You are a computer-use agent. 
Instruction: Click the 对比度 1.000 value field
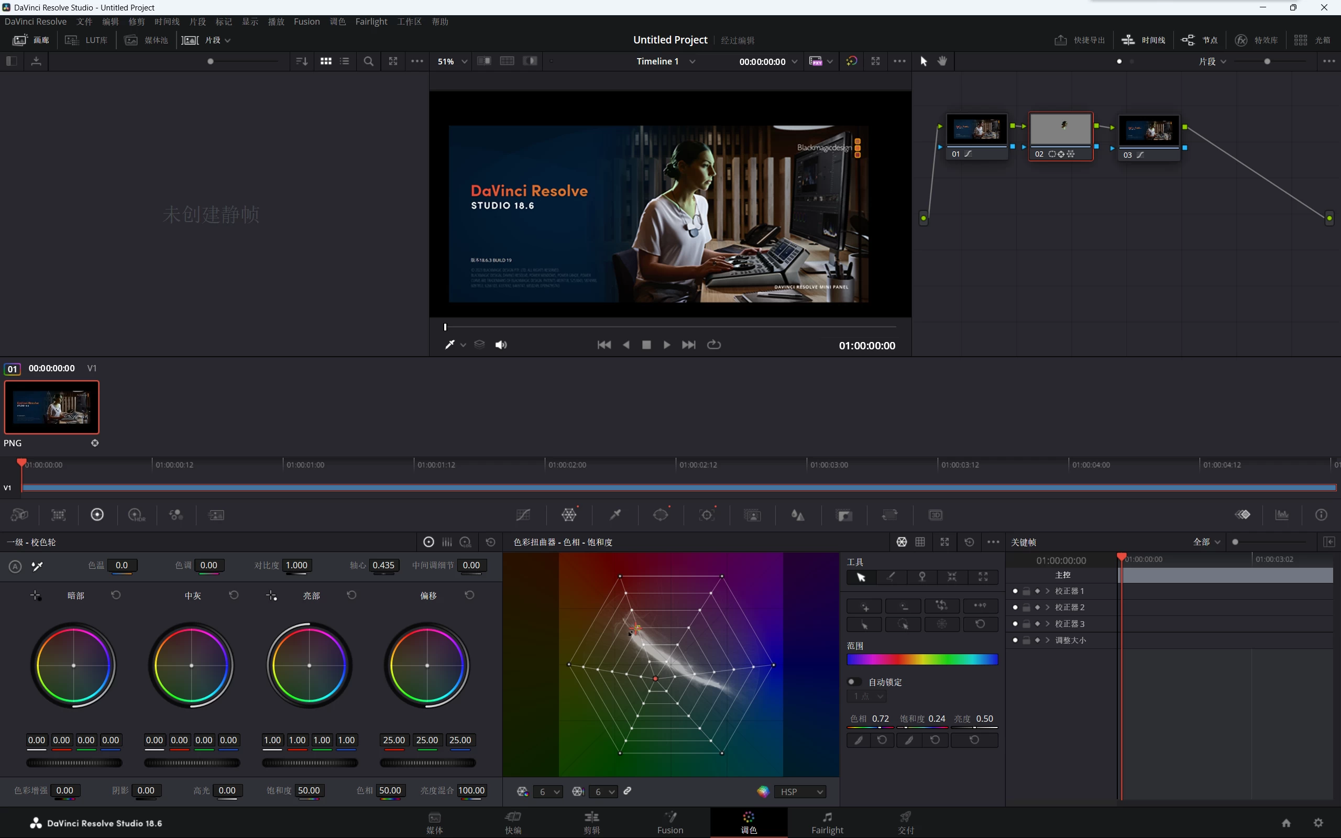tap(296, 565)
